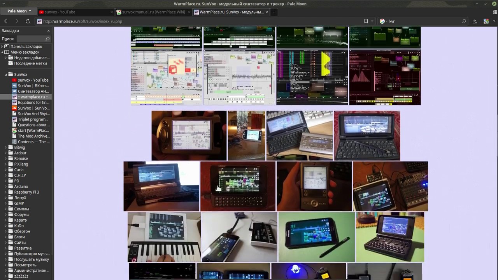This screenshot has height=280, width=498.
Task: Open the dark red SunVox theme screenshot
Action: (385, 77)
